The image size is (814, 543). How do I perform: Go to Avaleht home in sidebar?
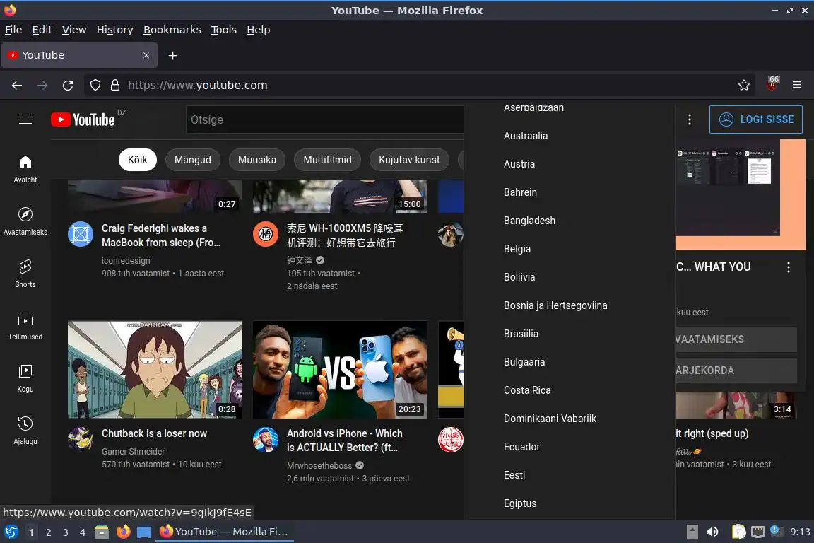coord(25,170)
